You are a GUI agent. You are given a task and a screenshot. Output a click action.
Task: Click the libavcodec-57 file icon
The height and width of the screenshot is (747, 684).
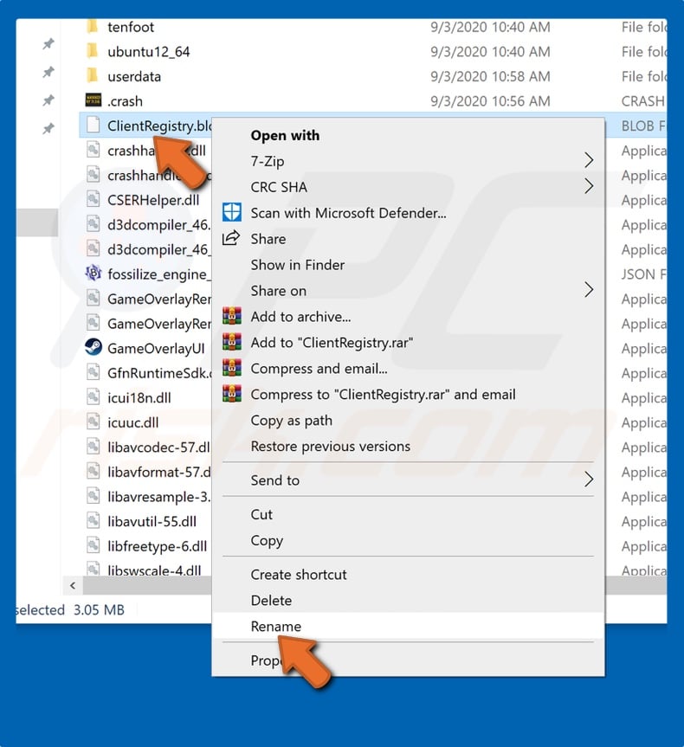tap(93, 447)
